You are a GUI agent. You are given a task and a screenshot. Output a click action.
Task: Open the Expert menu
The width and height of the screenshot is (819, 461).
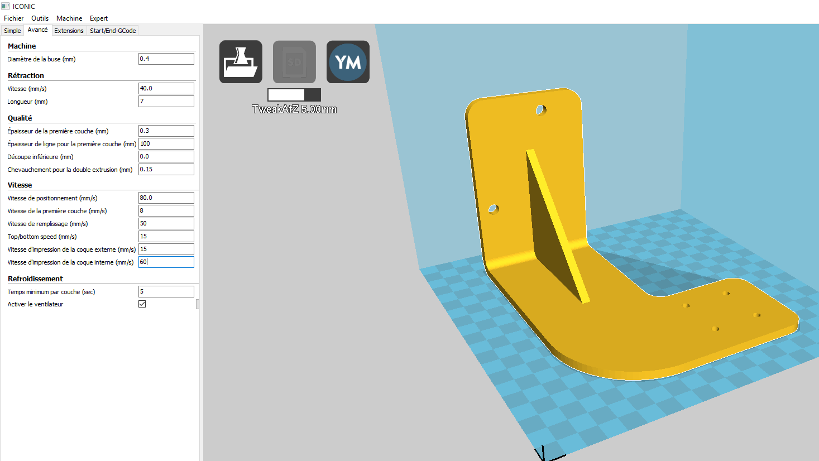[99, 18]
